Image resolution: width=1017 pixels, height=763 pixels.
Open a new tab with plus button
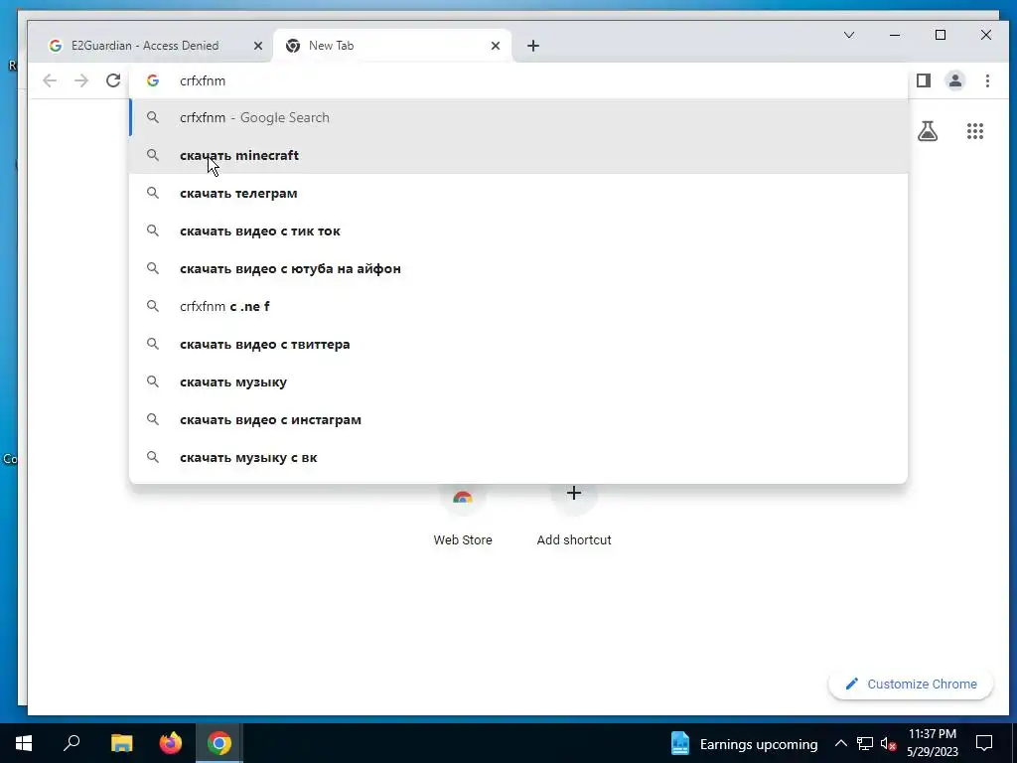pos(532,46)
